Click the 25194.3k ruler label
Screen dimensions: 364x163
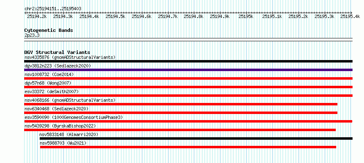point(63,16)
